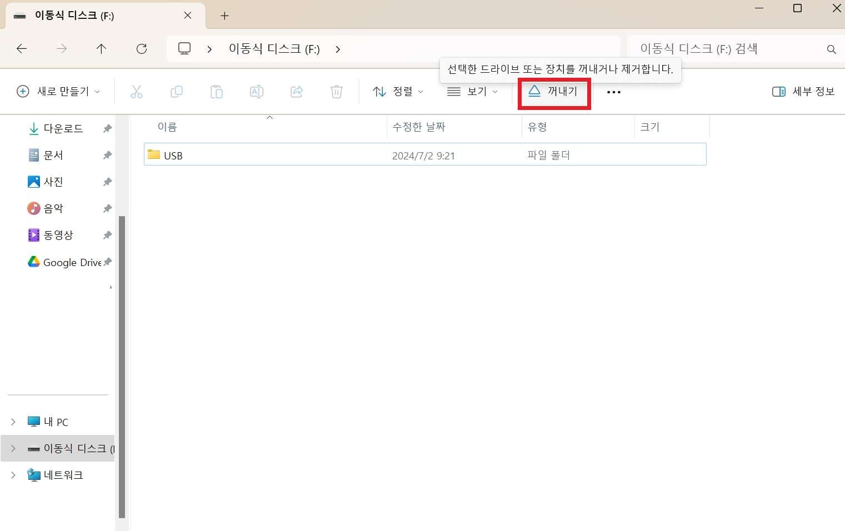
Task: Go back using the left arrow
Action: (x=22, y=49)
